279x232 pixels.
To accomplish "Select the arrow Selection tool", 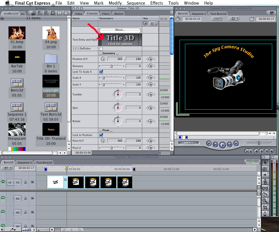I will point(265,162).
